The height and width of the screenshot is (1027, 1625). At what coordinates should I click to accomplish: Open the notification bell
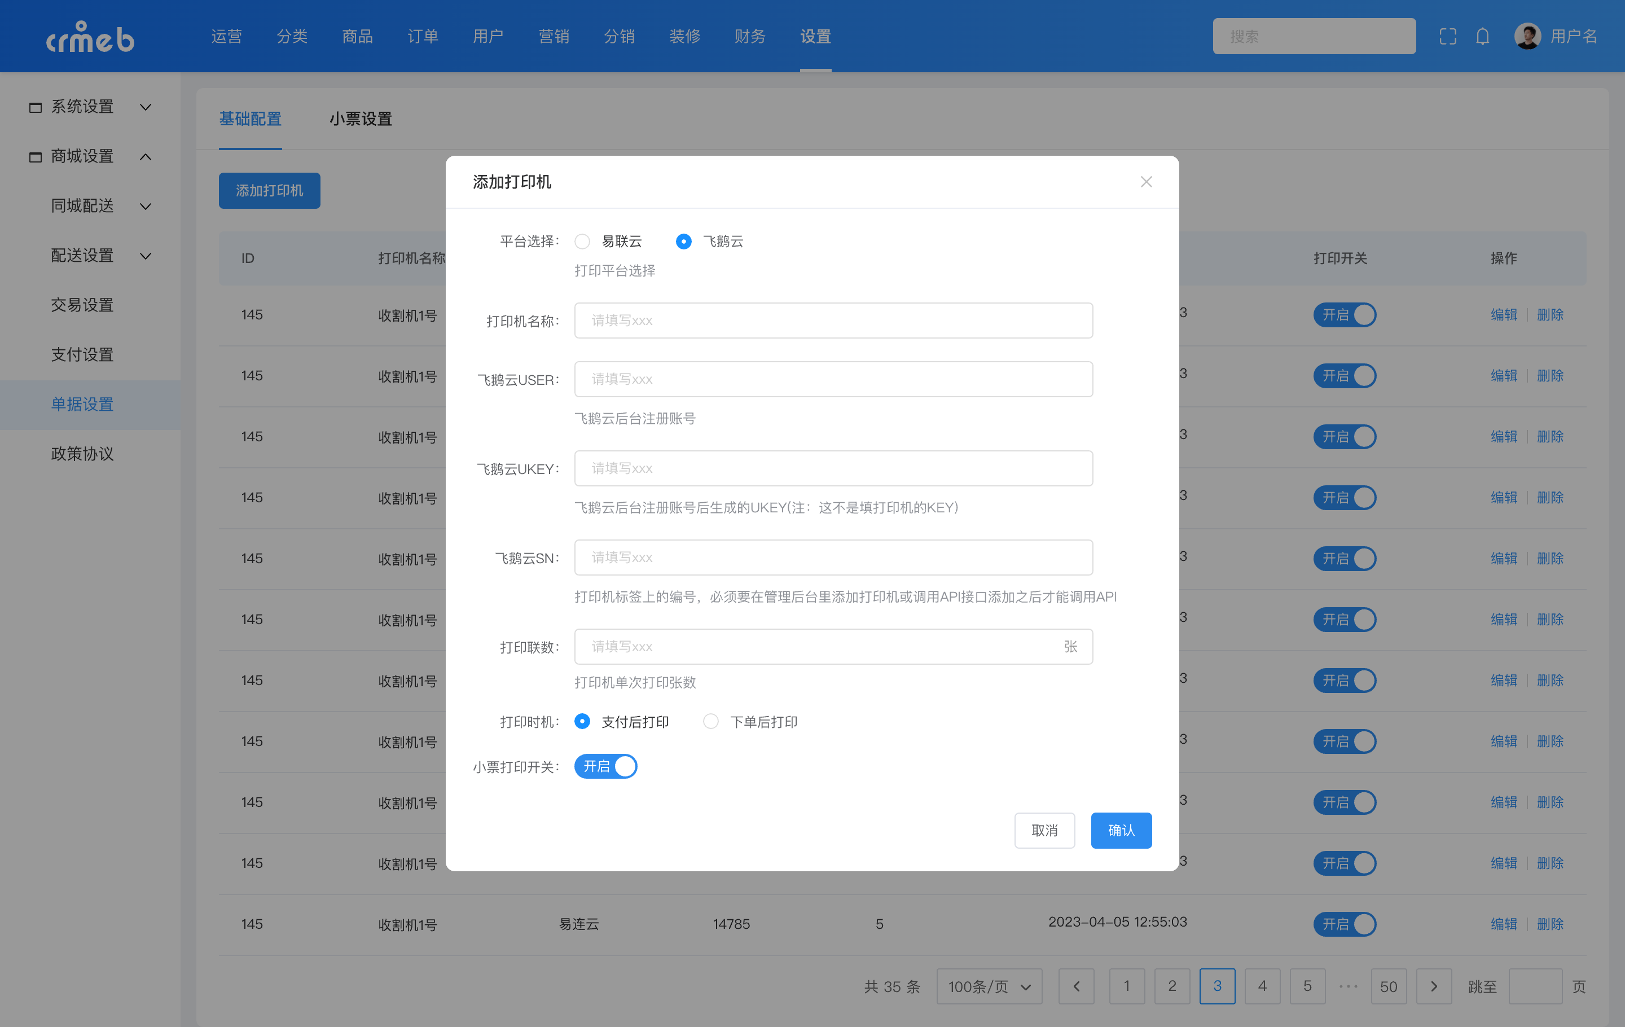1482,37
